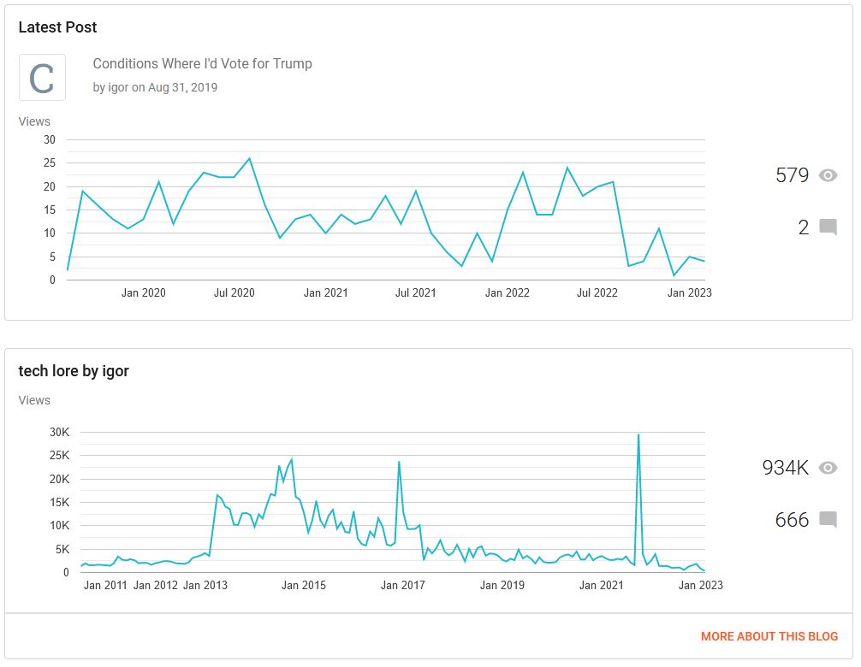Image resolution: width=861 pixels, height=667 pixels.
Task: Click the Latest Post section heading
Action: (x=57, y=27)
